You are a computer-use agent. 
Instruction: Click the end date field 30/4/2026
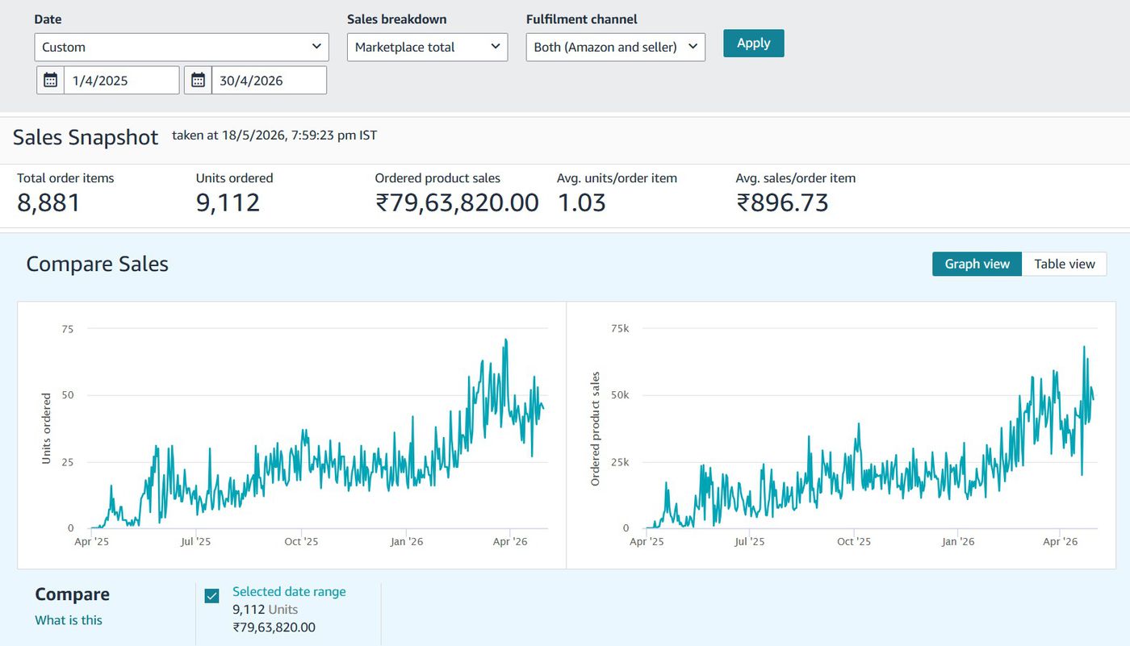269,81
